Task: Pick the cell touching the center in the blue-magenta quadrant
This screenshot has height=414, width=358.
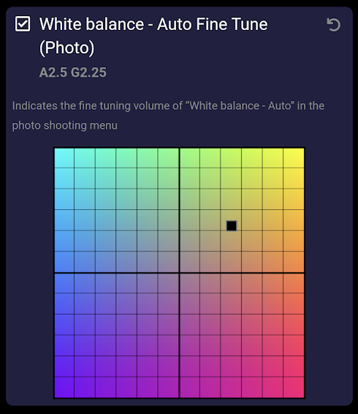Action: point(168,283)
